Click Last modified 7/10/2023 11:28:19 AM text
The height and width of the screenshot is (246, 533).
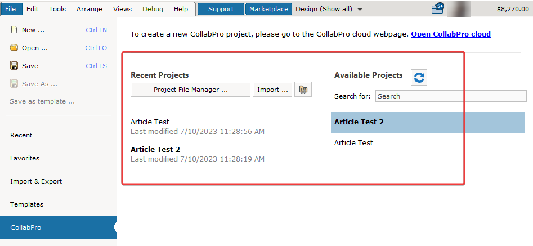pyautogui.click(x=198, y=159)
